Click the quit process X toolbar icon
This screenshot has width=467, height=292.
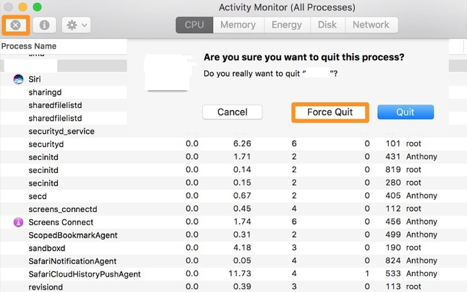pyautogui.click(x=15, y=25)
